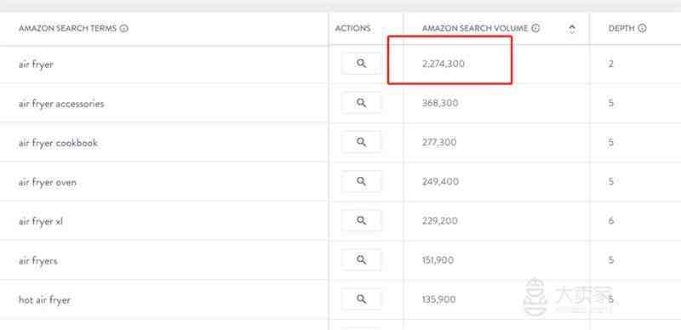Click Amazon Search Terms column header
This screenshot has width=681, height=330.
pos(68,29)
